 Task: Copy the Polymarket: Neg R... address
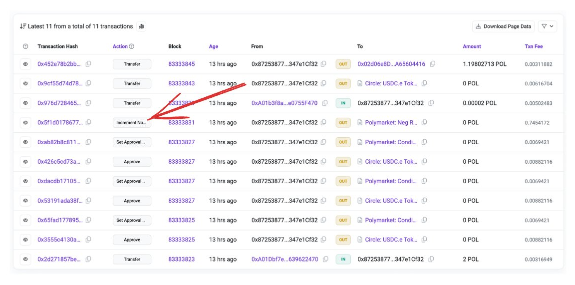point(424,123)
